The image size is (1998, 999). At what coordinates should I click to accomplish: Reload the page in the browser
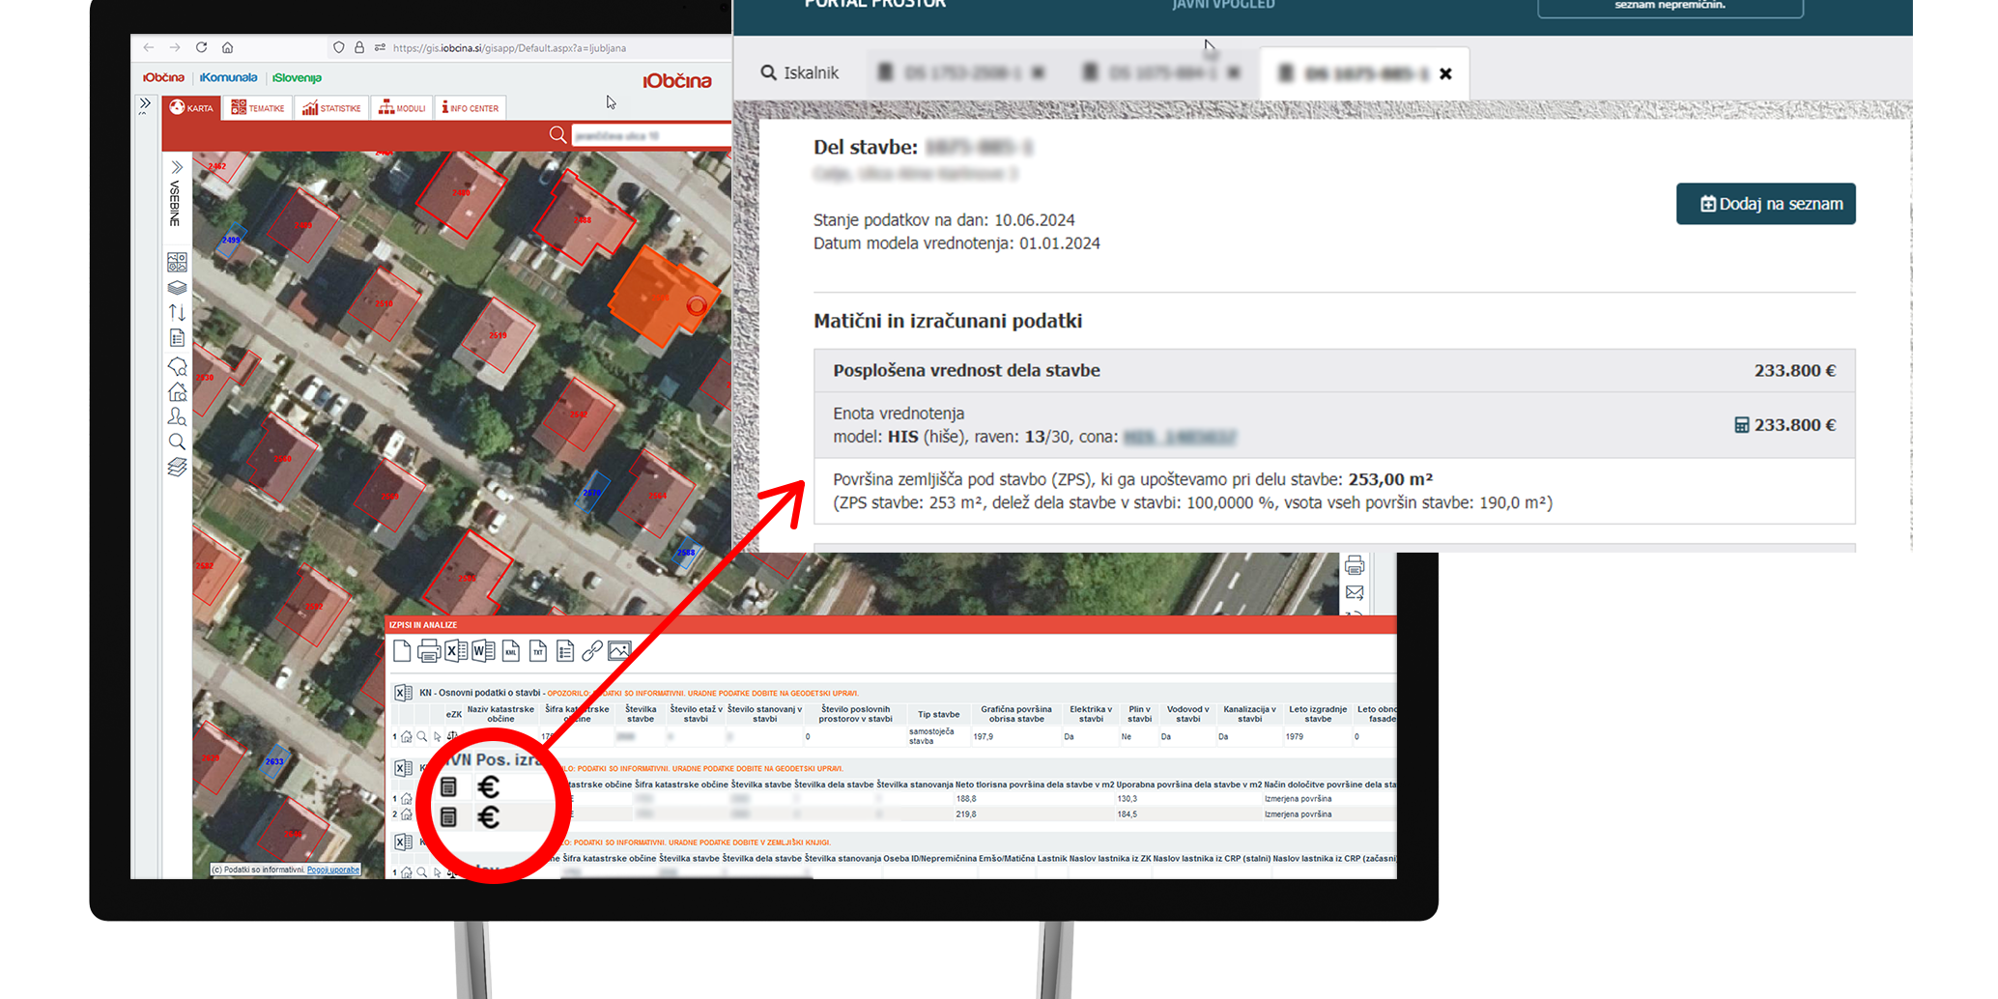[201, 47]
